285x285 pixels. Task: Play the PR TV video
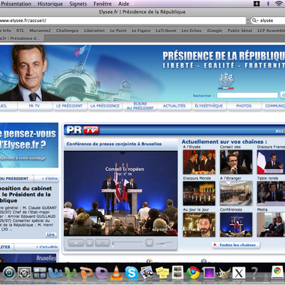[x=76, y=243]
